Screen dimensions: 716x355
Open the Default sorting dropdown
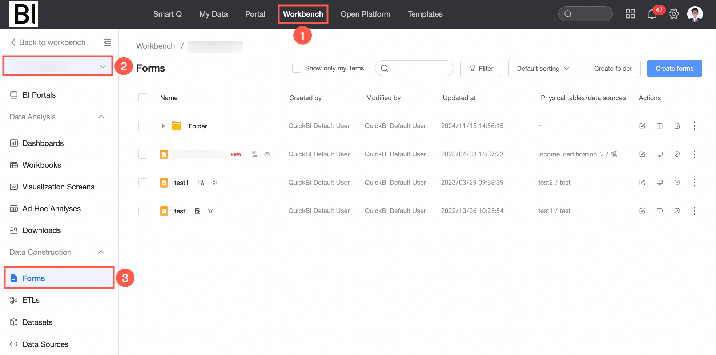click(x=543, y=68)
